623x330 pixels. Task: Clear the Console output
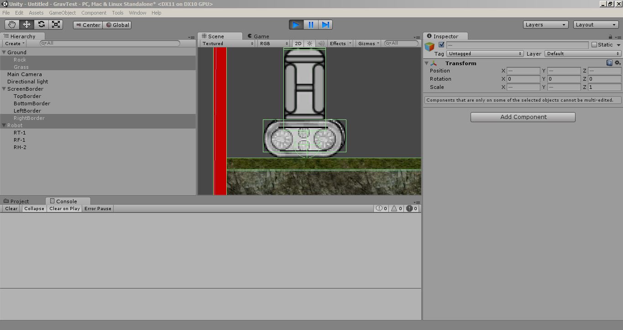[10, 208]
